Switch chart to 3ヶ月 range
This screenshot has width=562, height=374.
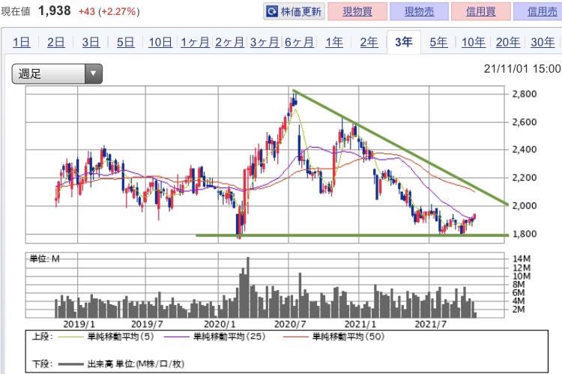tap(265, 42)
